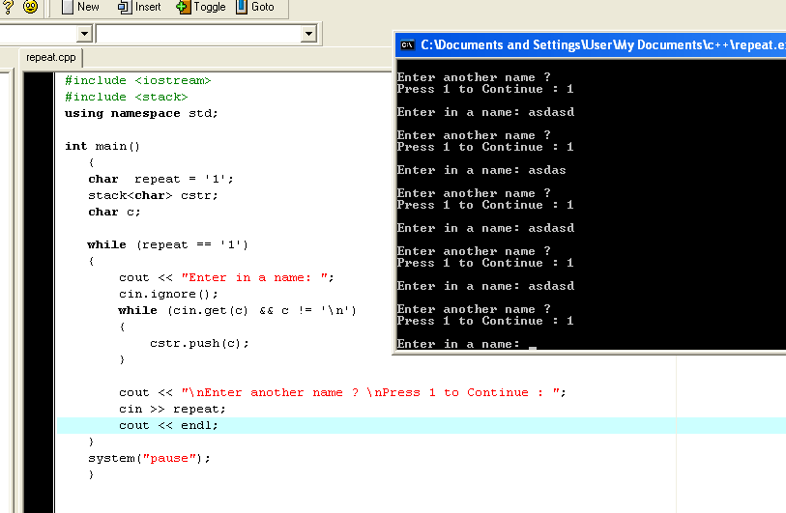This screenshot has height=513, width=786.
Task: Click the 'while (cin.get(c) && c != ...' line
Action: [238, 311]
